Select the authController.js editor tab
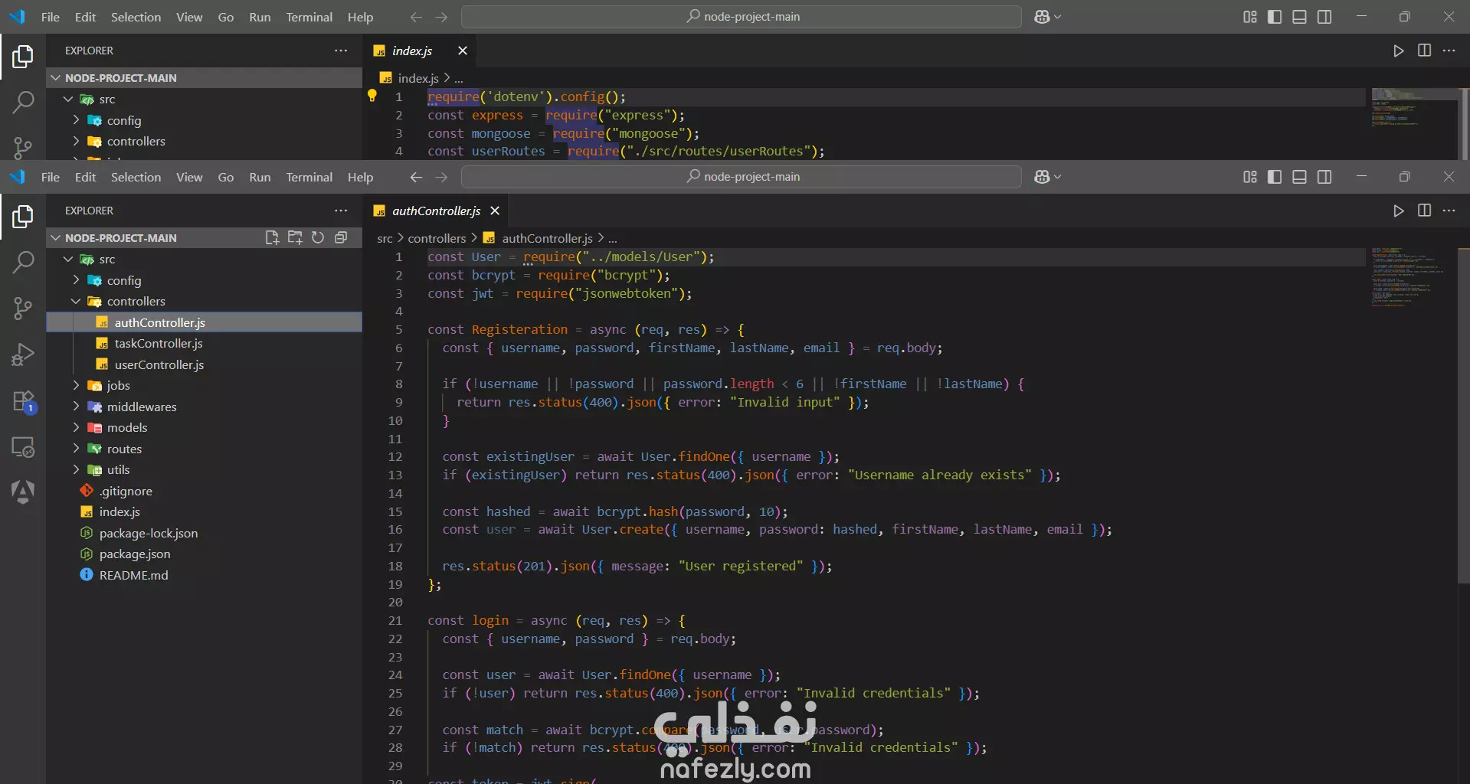 (436, 211)
